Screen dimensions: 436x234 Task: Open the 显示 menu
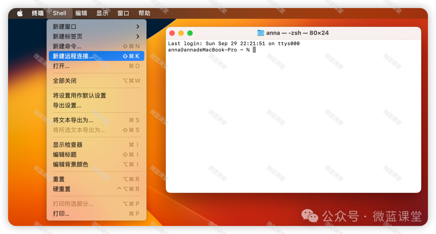(102, 13)
